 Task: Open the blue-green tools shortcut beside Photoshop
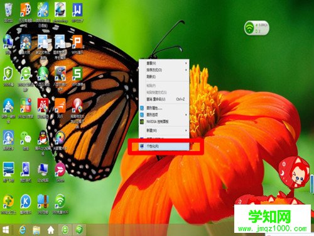[x=43, y=10]
